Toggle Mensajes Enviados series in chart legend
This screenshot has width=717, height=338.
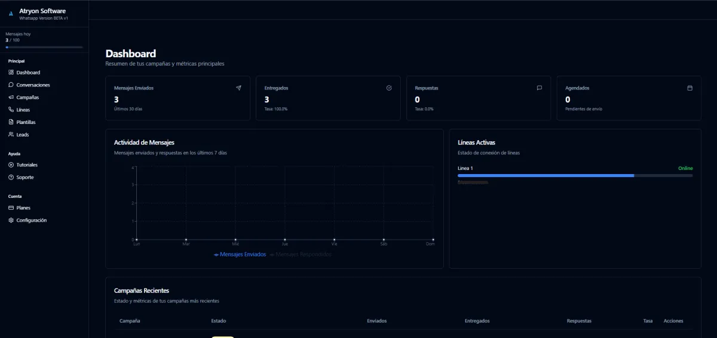240,255
